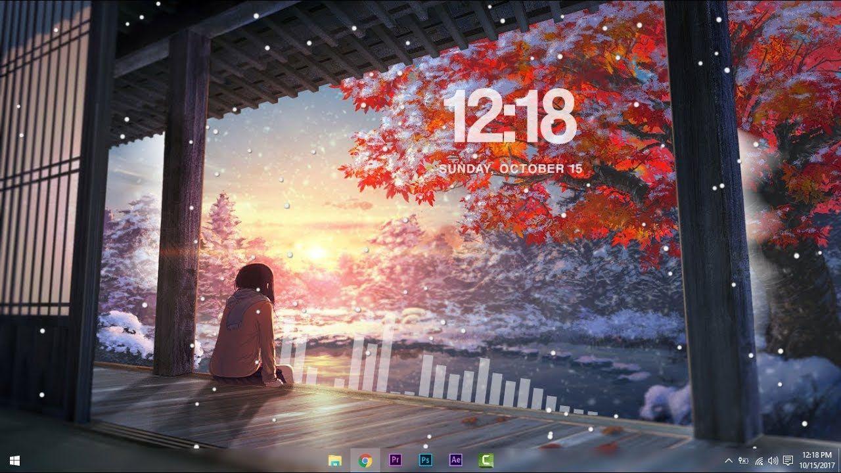
Task: Open the Windows Start menu
Action: coord(14,461)
